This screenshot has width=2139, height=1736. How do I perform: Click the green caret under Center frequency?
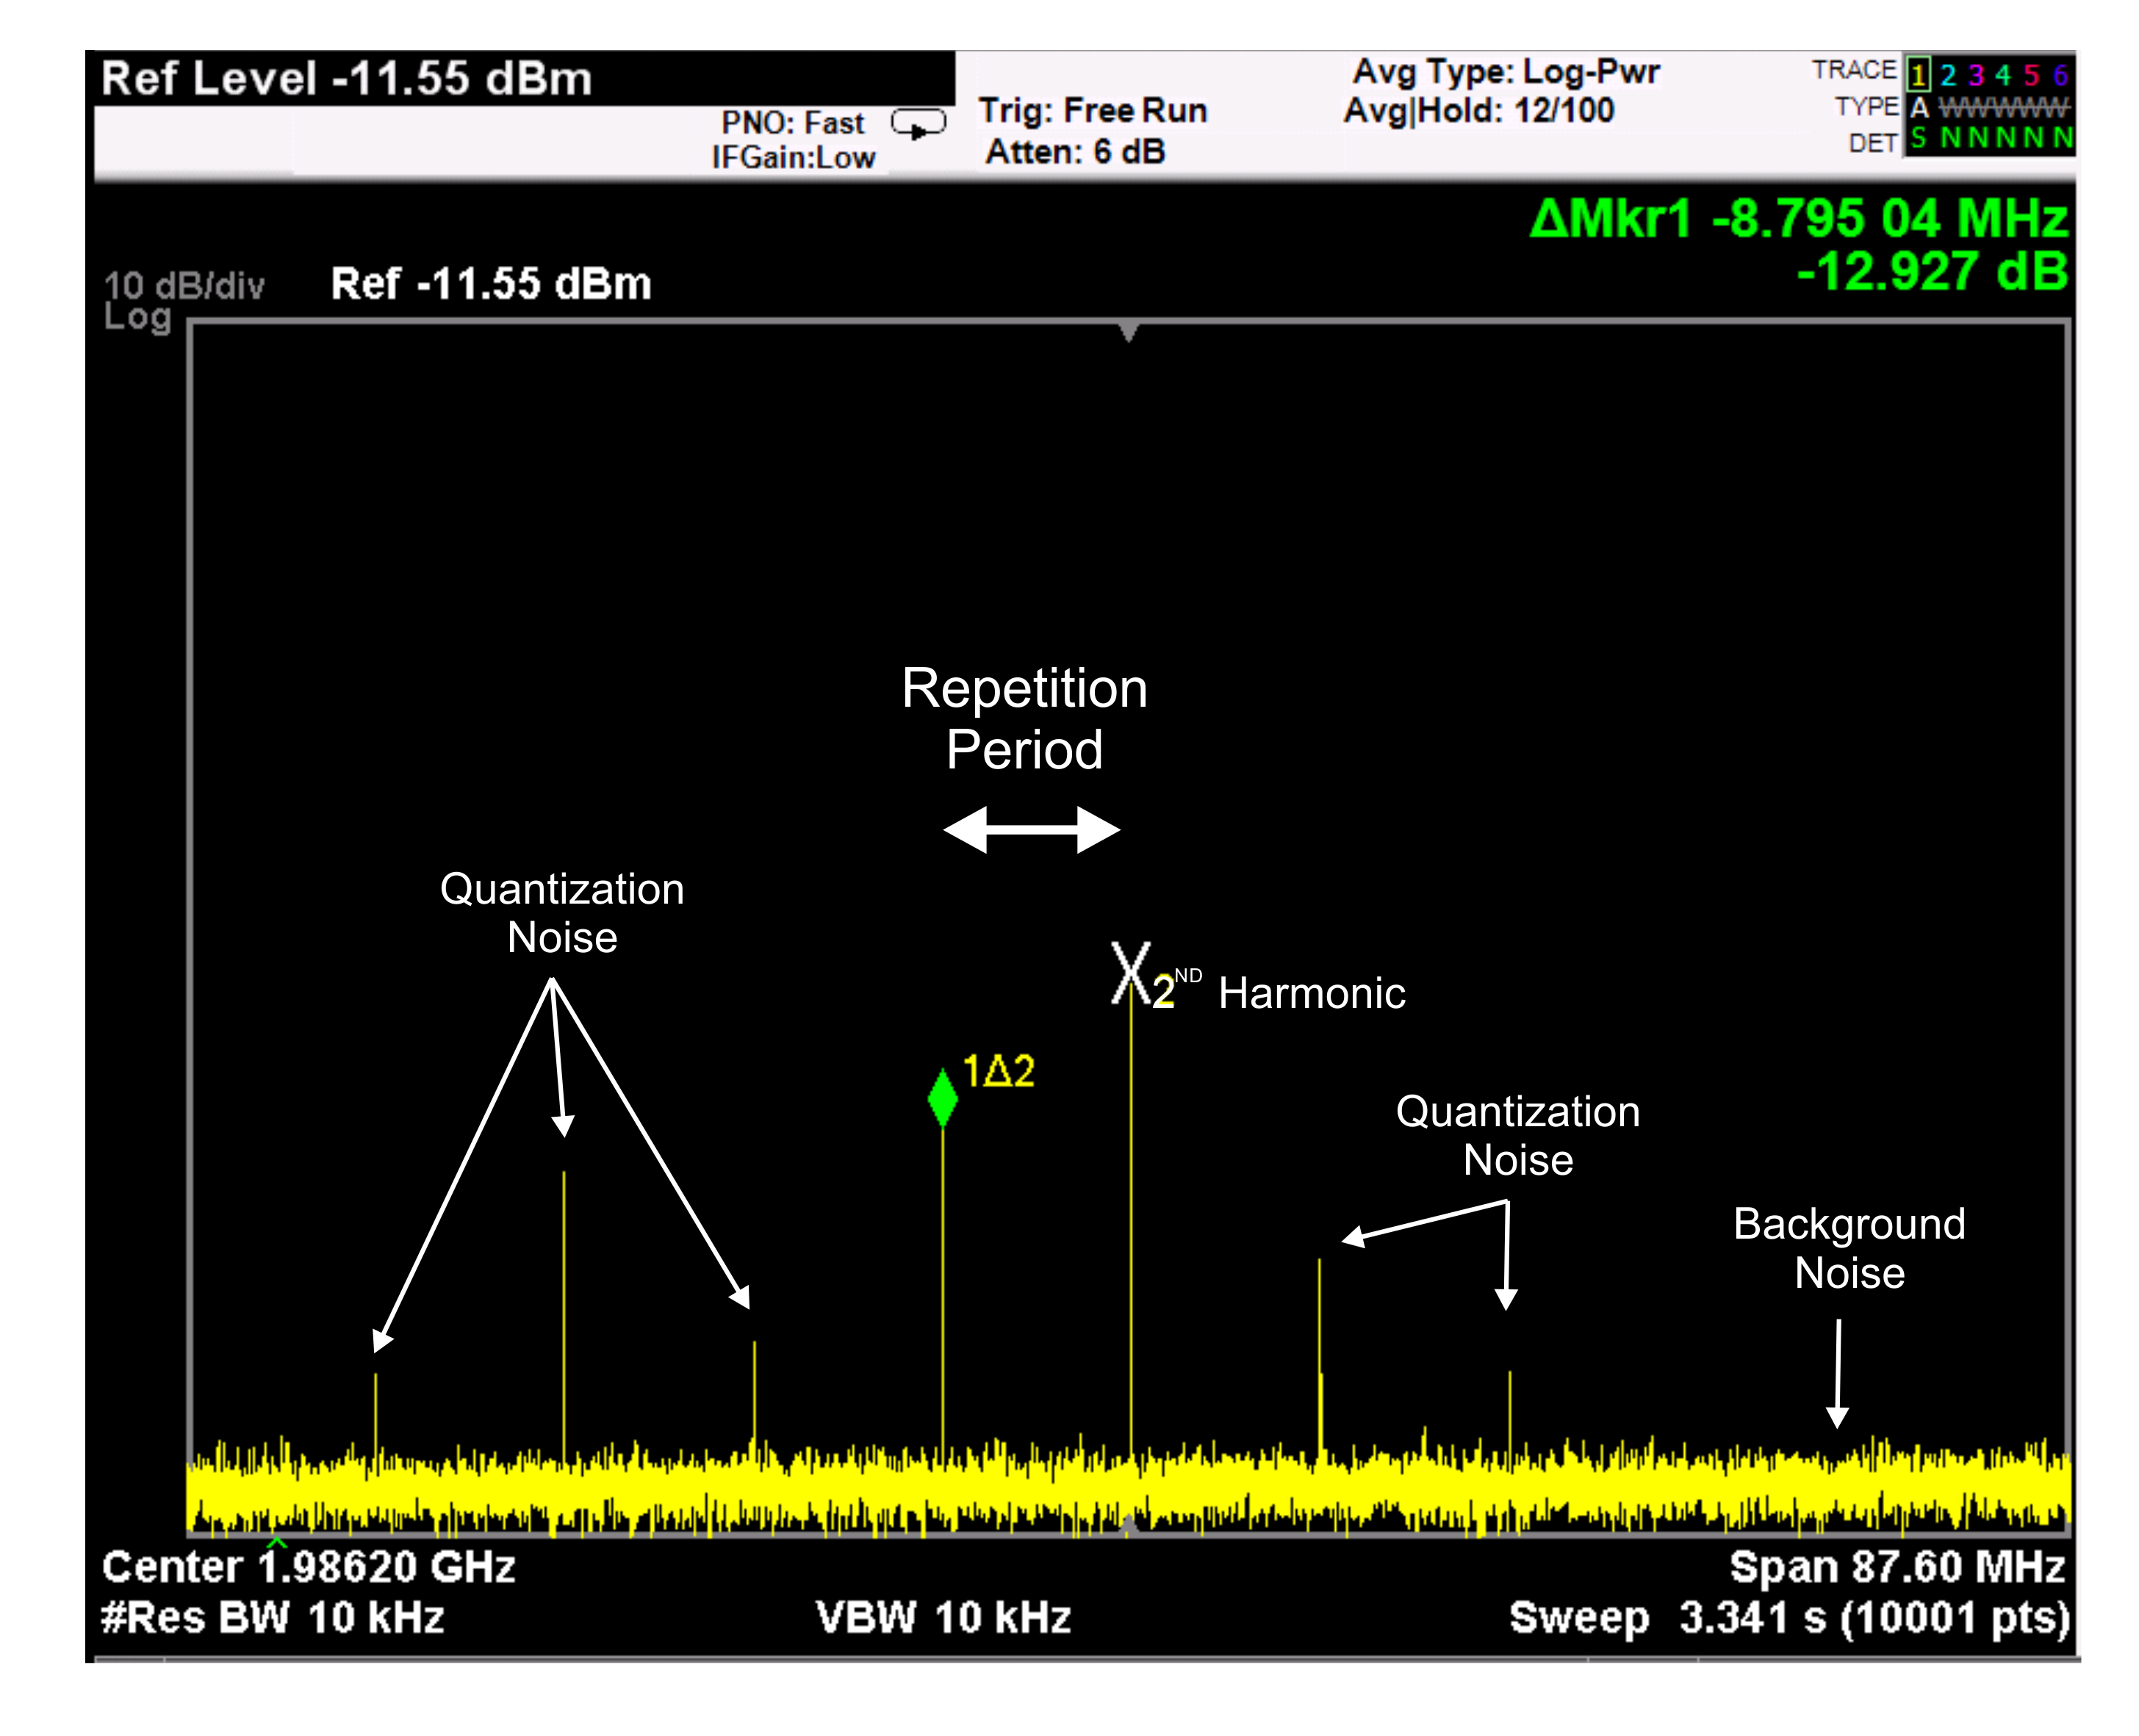(x=276, y=1542)
